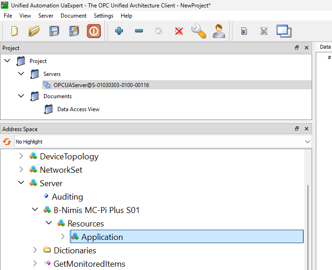
Task: Collapse the Servers folder
Action: point(21,74)
